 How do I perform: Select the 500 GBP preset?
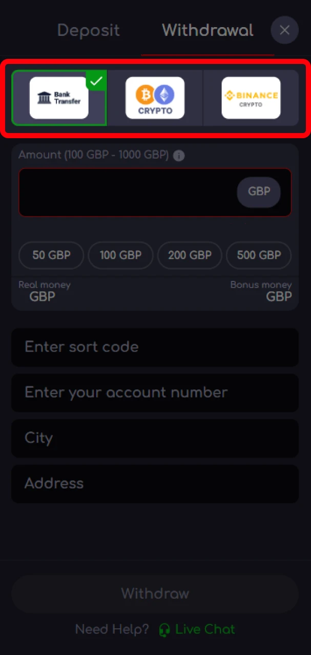(258, 255)
